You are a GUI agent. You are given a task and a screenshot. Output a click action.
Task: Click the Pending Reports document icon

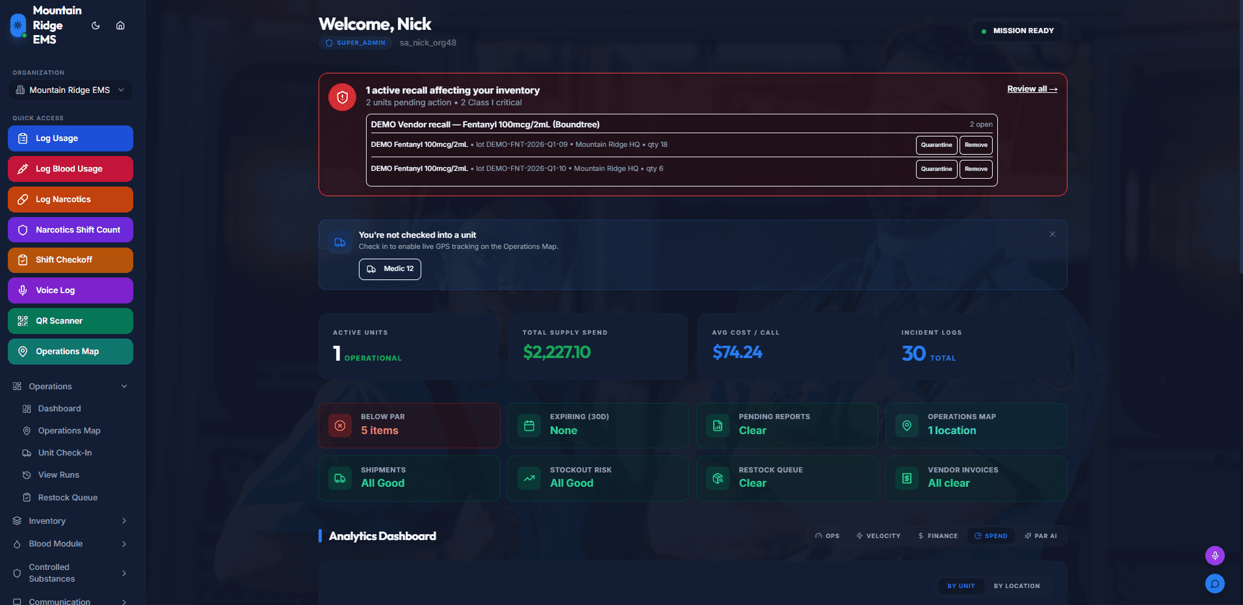(x=718, y=426)
